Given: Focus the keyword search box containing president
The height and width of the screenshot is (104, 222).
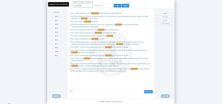Looking at the screenshot, I should point(83,6).
